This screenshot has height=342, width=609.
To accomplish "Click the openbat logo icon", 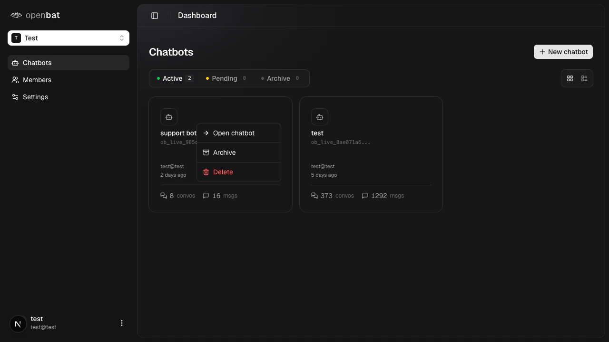I will (16, 15).
